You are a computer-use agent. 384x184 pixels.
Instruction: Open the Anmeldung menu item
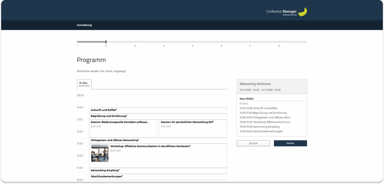click(x=84, y=25)
